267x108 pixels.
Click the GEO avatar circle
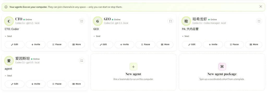coord(98,21)
